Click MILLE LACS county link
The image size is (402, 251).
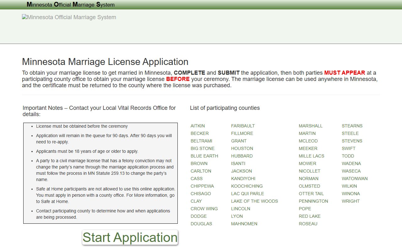tap(312, 156)
